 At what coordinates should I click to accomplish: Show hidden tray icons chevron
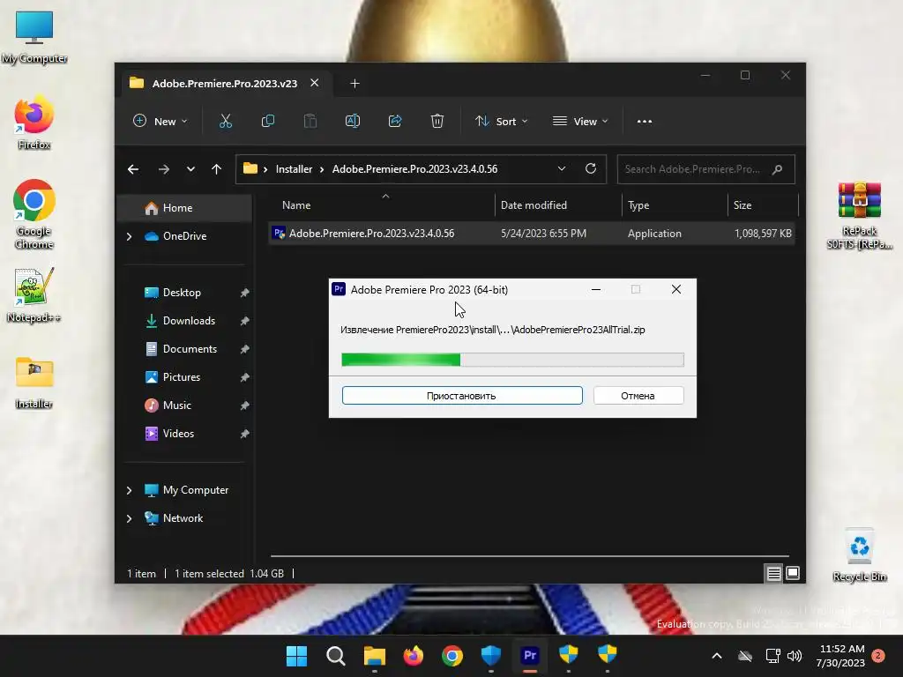click(717, 656)
